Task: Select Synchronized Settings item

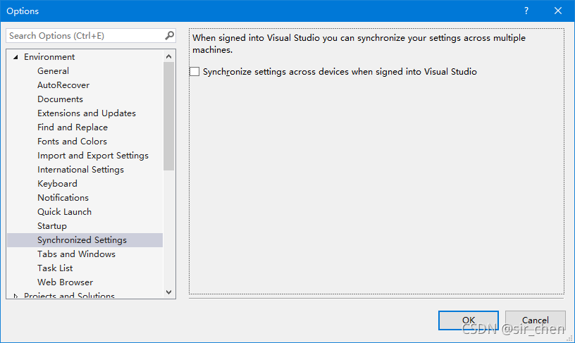Action: click(85, 240)
